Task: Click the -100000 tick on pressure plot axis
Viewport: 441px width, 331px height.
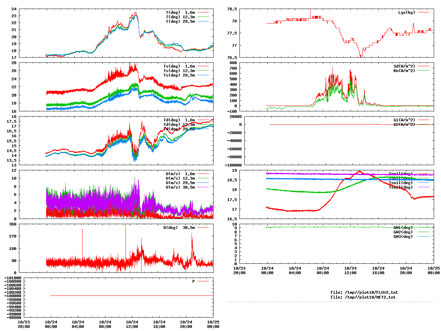Action: pos(13,296)
